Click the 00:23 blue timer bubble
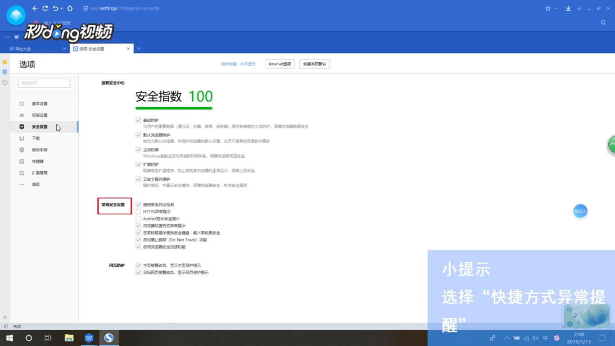 [x=580, y=211]
